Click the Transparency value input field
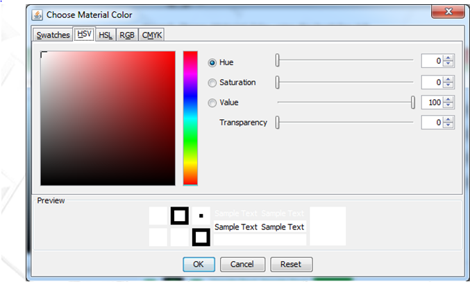 432,123
